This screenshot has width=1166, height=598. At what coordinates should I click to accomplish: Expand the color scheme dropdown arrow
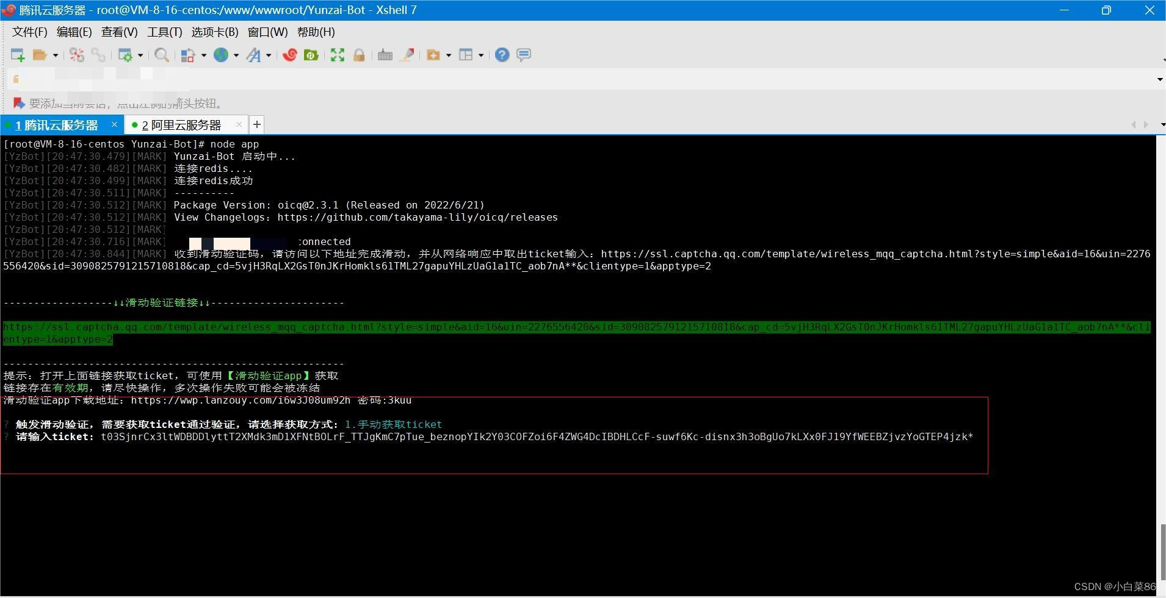204,55
